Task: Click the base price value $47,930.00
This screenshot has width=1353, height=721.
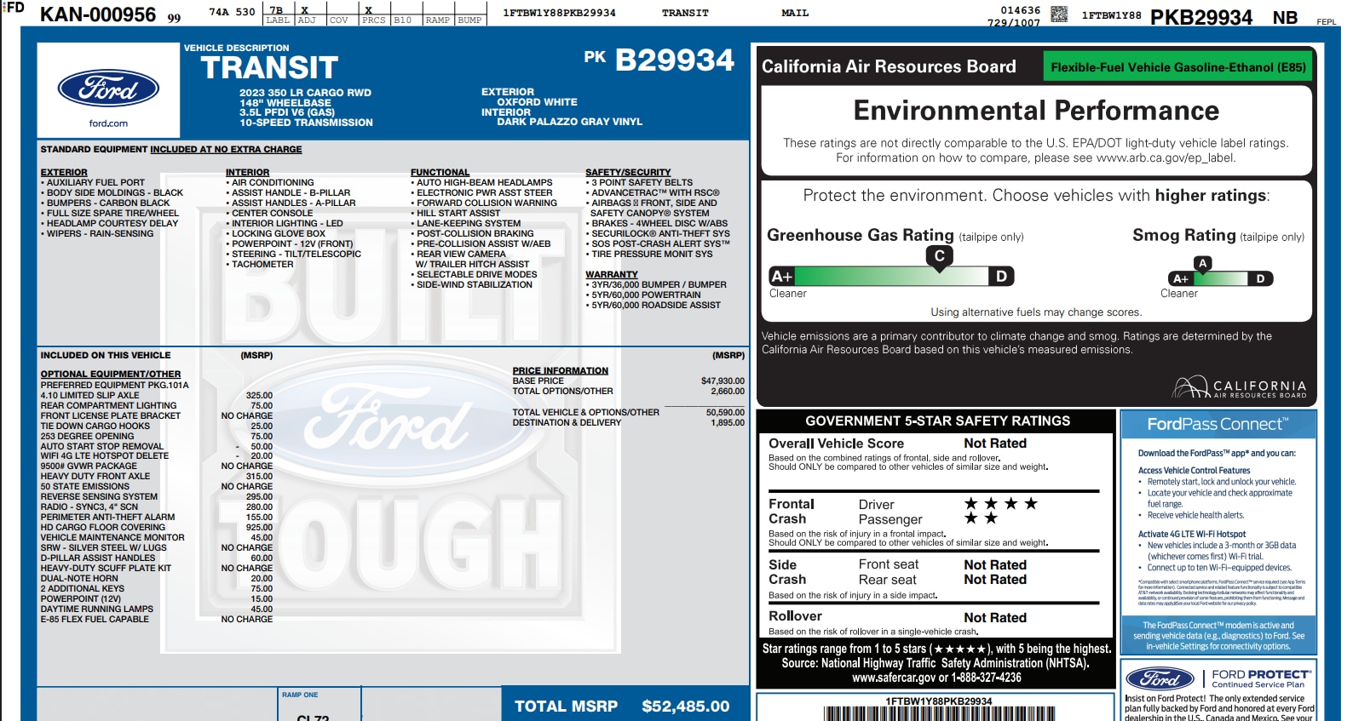Action: click(x=723, y=381)
